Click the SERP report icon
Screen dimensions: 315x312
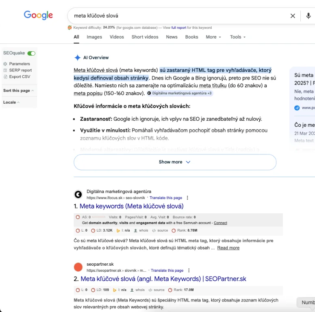coord(5,70)
